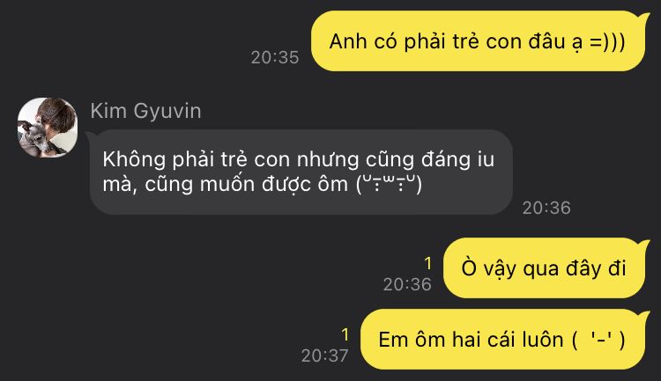
Task: Click the 20:37 timestamp
Action: [x=324, y=355]
